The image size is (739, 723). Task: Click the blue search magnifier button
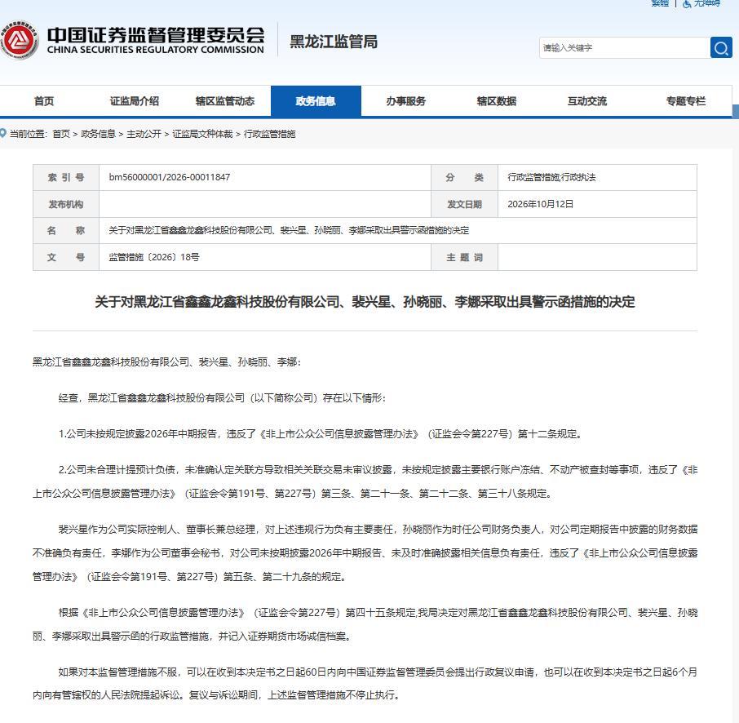pos(721,47)
